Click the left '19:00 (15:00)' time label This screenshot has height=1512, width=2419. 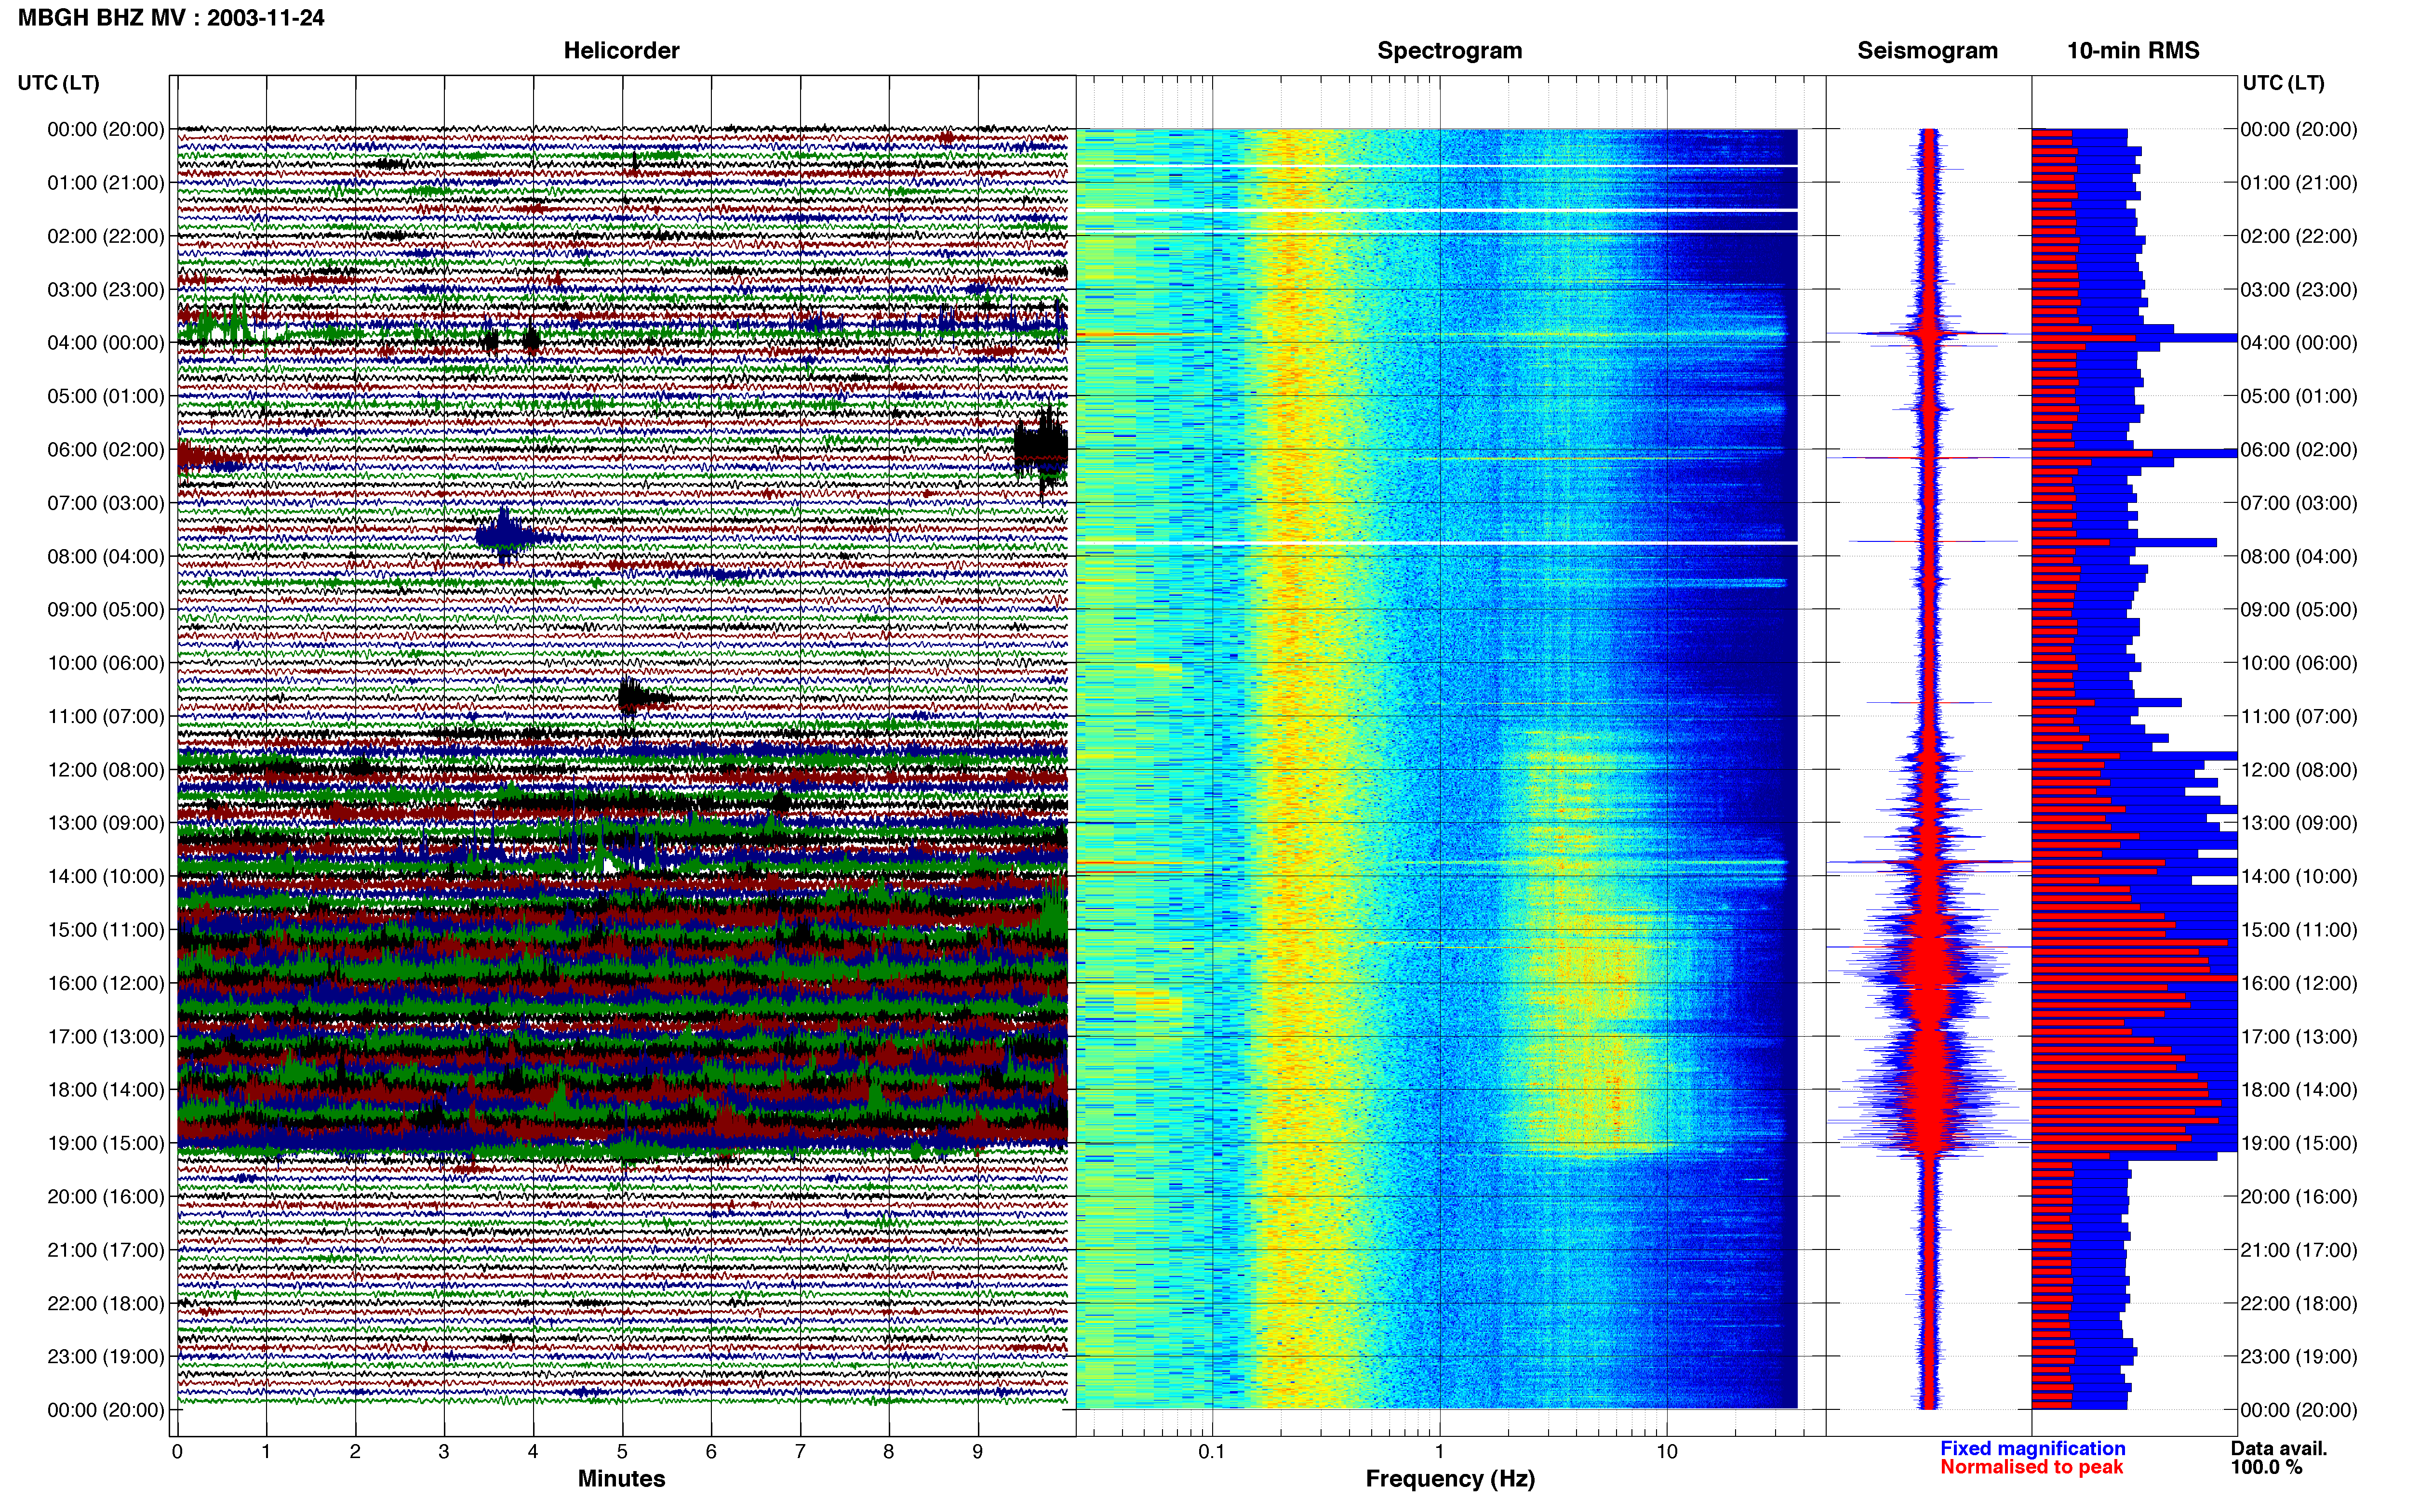106,1143
